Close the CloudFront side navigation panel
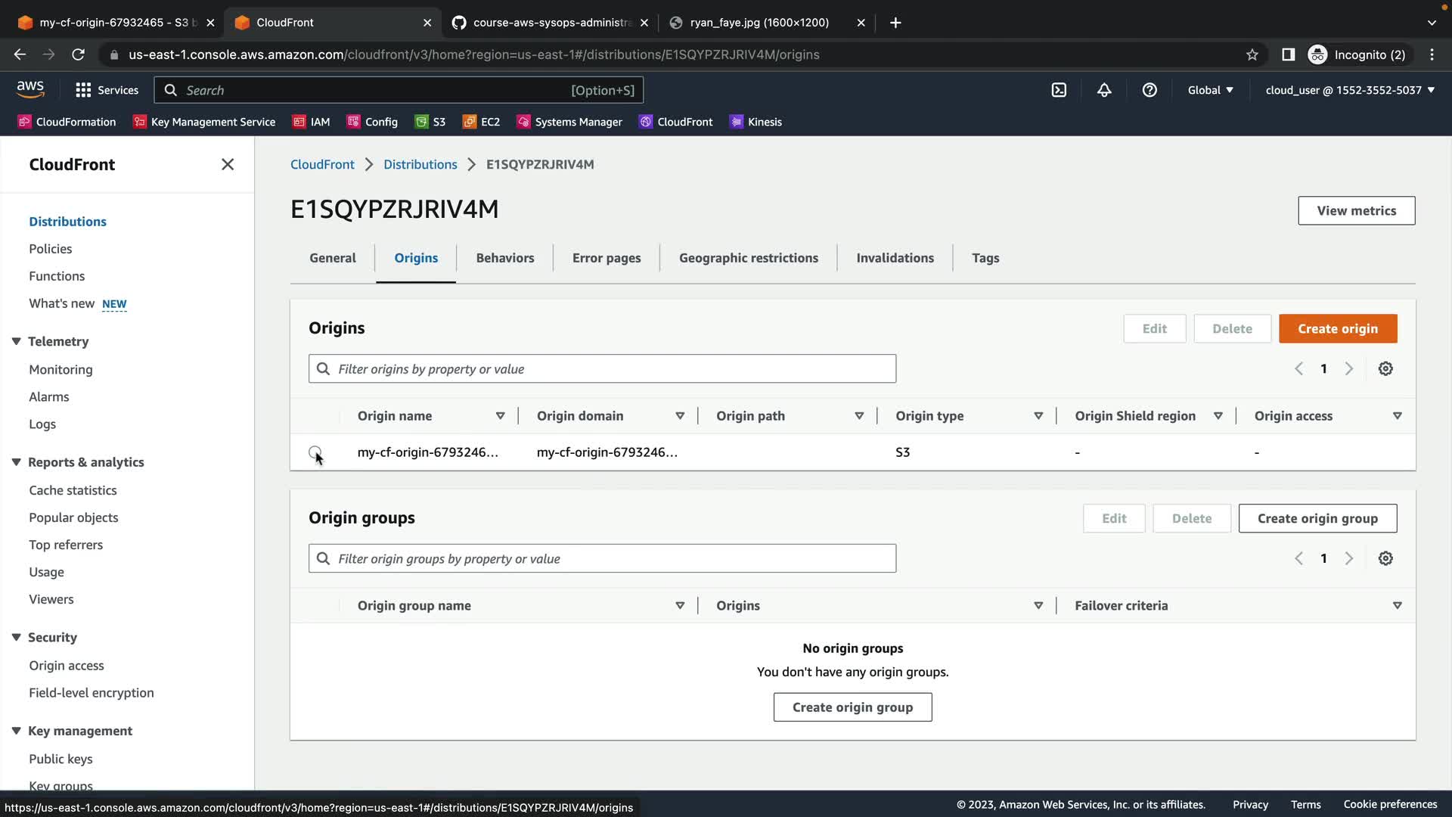This screenshot has width=1452, height=817. (x=228, y=164)
